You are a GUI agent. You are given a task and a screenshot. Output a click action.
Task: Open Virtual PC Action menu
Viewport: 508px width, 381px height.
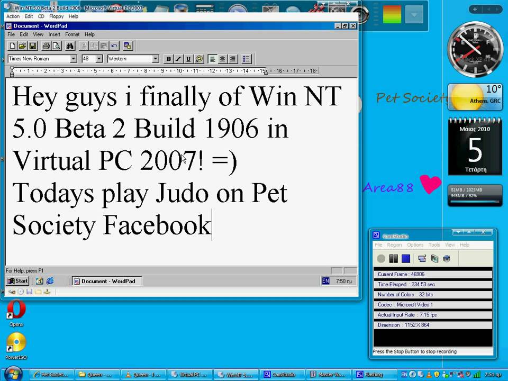(x=13, y=16)
